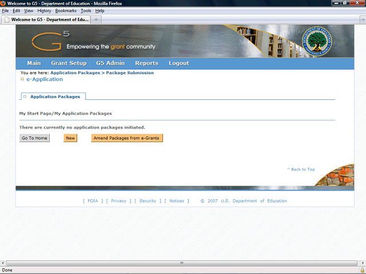The height and width of the screenshot is (274, 366).
Task: Click the lock icon in status bar
Action: pos(362,270)
